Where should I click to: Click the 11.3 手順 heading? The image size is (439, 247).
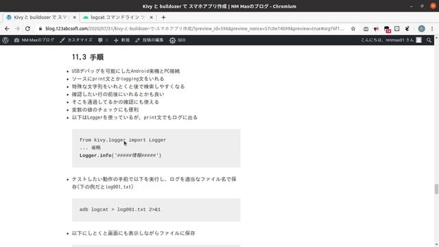coord(88,57)
